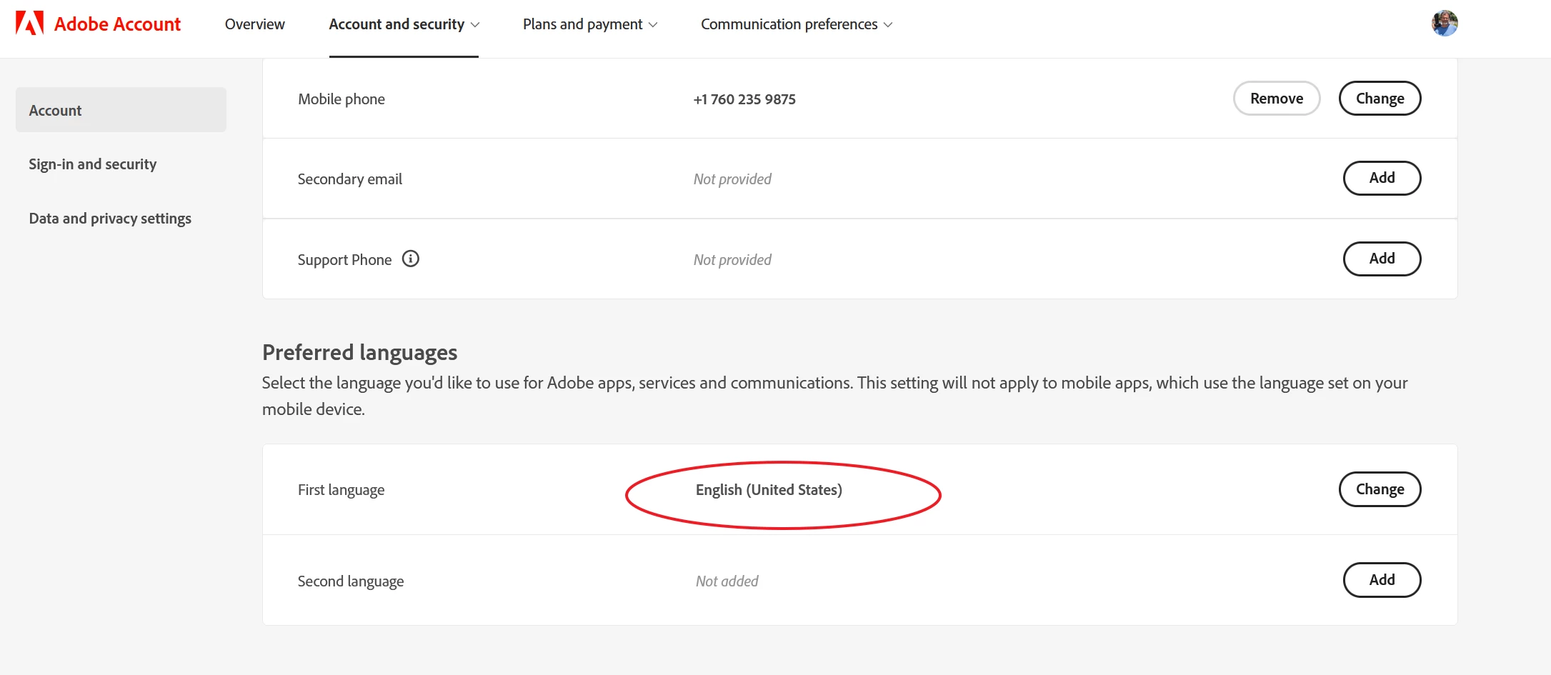Click the Preferred languages heading
The width and height of the screenshot is (1551, 675).
click(360, 353)
